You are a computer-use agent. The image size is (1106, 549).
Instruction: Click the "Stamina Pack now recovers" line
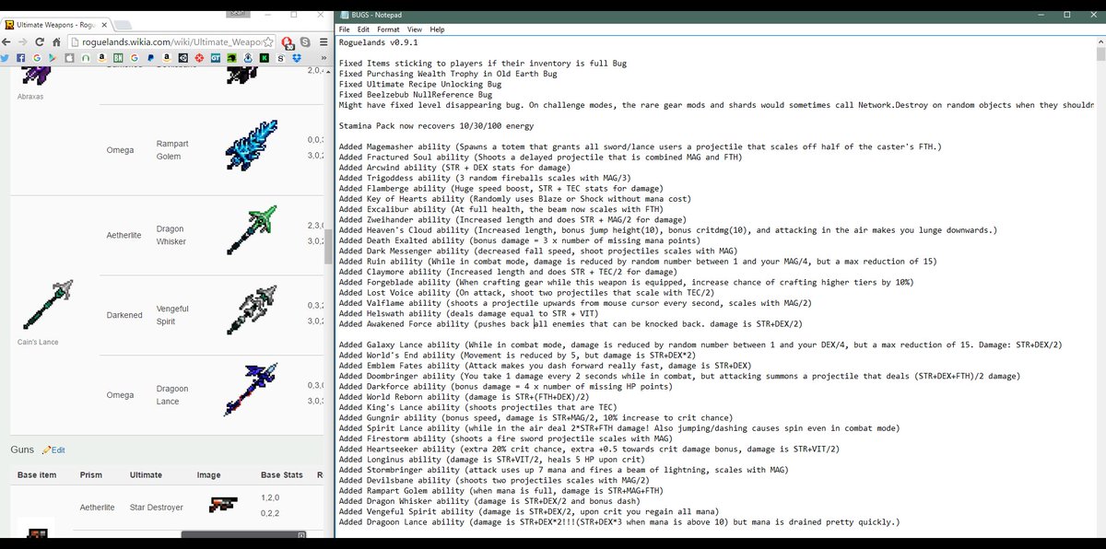point(436,125)
